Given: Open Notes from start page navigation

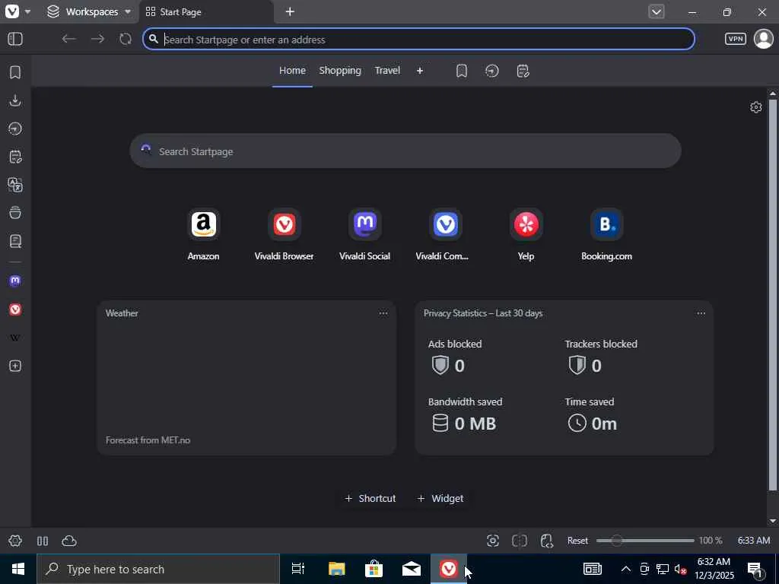Looking at the screenshot, I should tap(523, 71).
